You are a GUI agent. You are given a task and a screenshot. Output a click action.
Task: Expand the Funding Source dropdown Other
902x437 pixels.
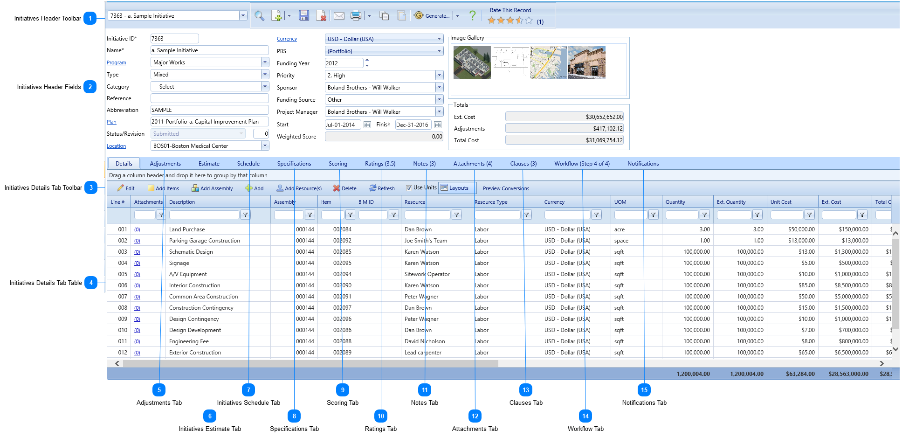[x=439, y=100]
